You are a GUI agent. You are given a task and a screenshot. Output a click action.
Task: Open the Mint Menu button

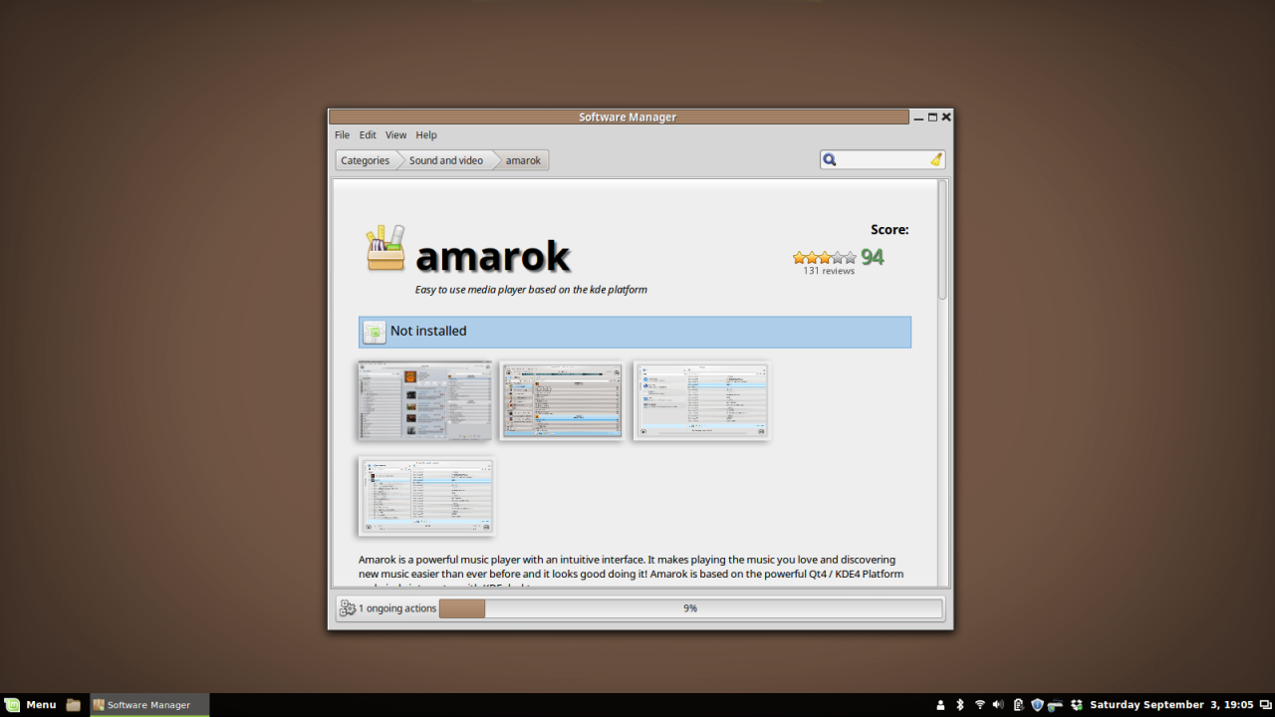pyautogui.click(x=31, y=705)
